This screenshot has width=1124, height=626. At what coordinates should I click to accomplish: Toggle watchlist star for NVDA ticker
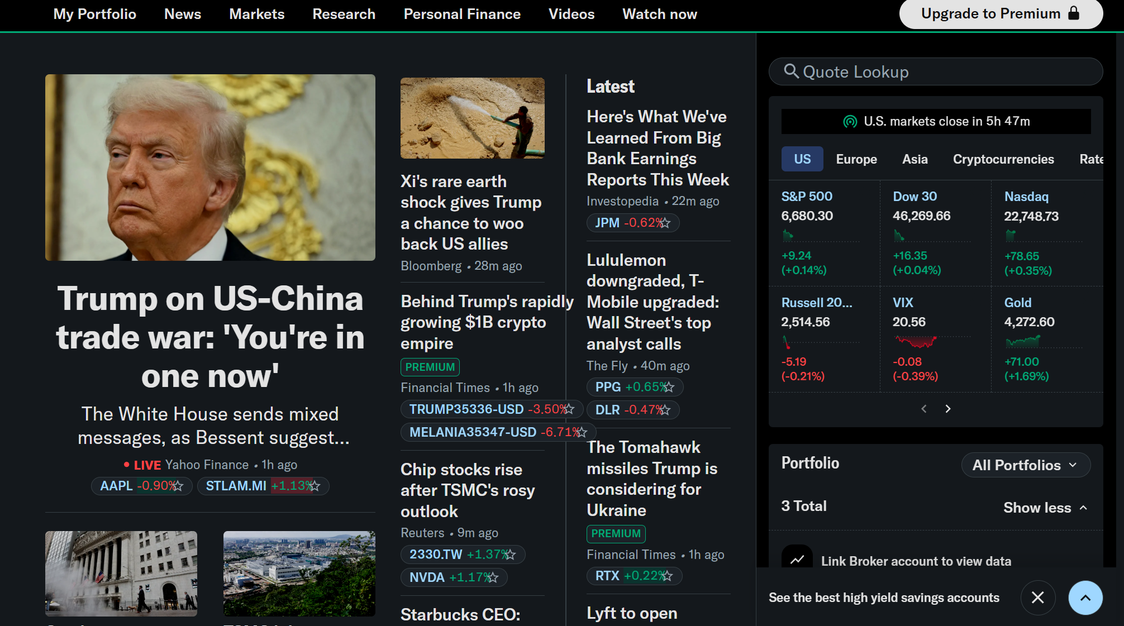click(493, 577)
